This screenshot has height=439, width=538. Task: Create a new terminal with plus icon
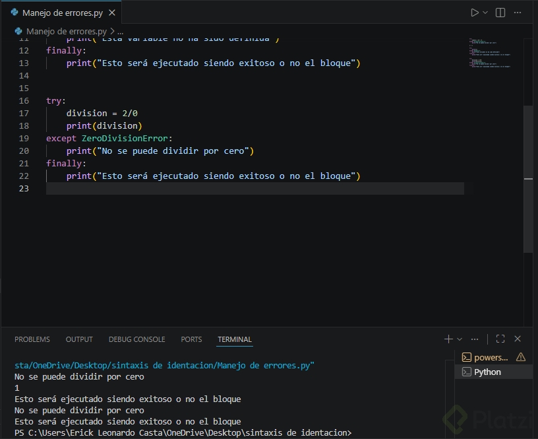click(x=448, y=339)
